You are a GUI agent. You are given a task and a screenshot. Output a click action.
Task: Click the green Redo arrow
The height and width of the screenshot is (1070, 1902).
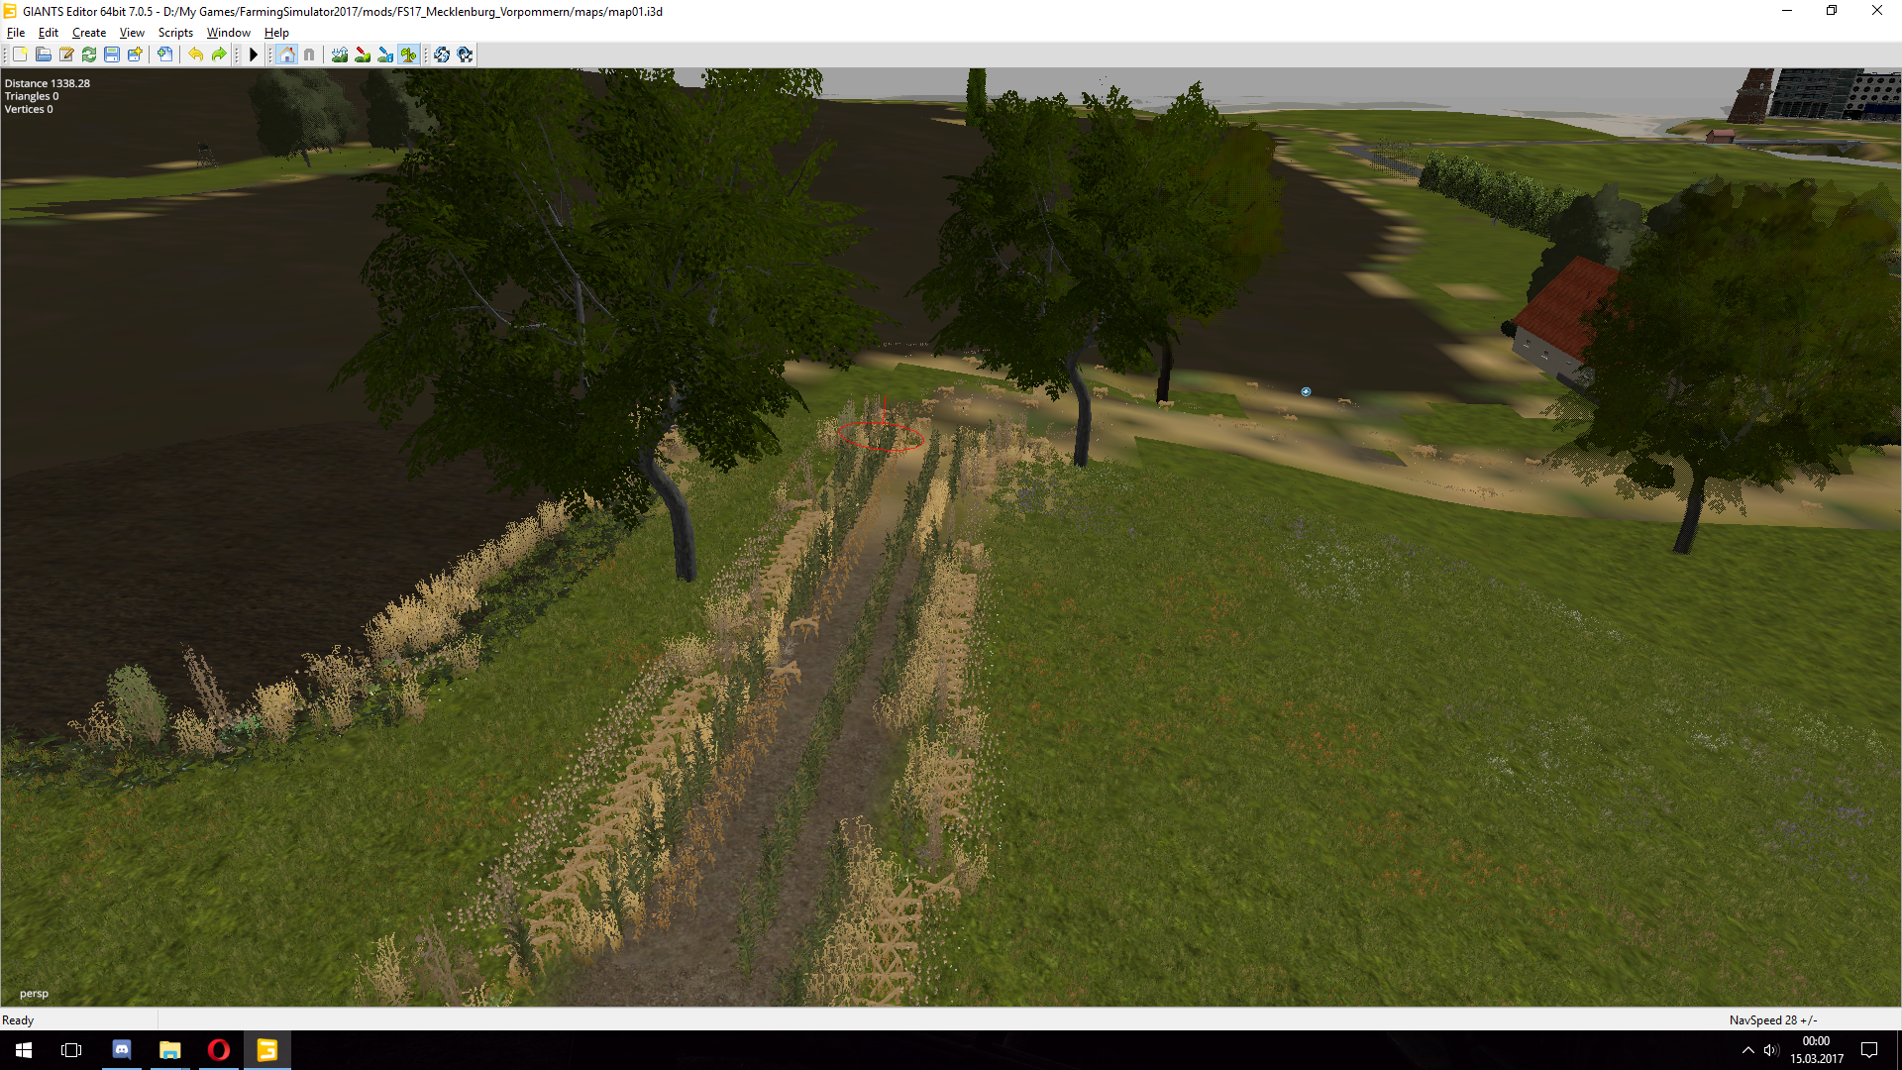219,54
